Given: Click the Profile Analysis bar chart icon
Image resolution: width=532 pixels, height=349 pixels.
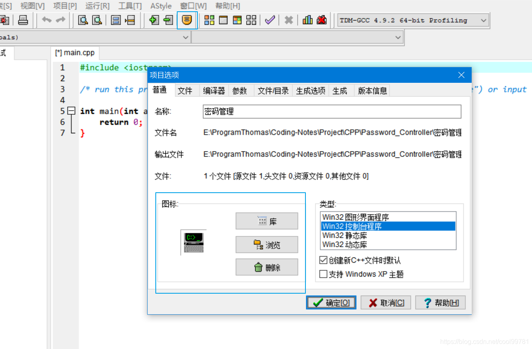Looking at the screenshot, I should (x=308, y=20).
